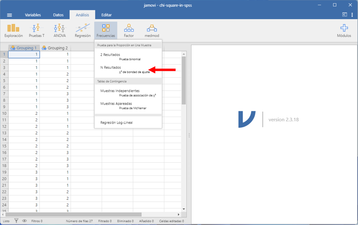This screenshot has width=358, height=225.
Task: Switch to the Variables tab
Action: point(33,15)
